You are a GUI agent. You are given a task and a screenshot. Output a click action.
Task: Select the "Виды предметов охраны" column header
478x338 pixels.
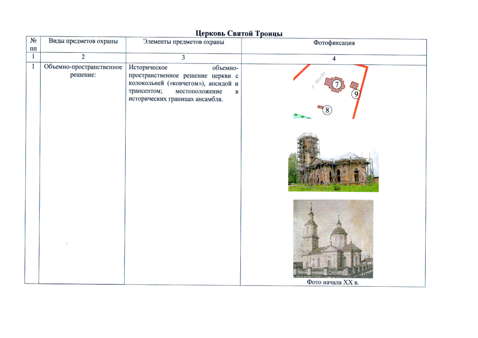click(x=83, y=41)
